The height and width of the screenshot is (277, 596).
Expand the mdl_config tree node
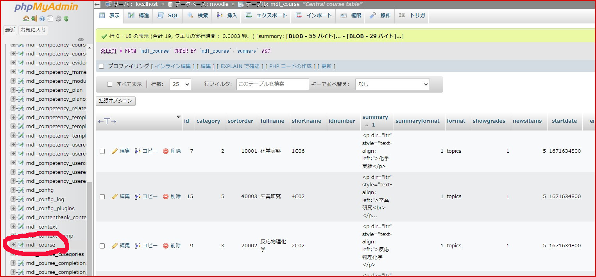point(13,190)
